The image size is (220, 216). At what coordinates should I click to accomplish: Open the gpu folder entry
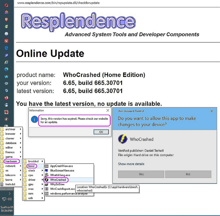pyautogui.click(x=33, y=184)
